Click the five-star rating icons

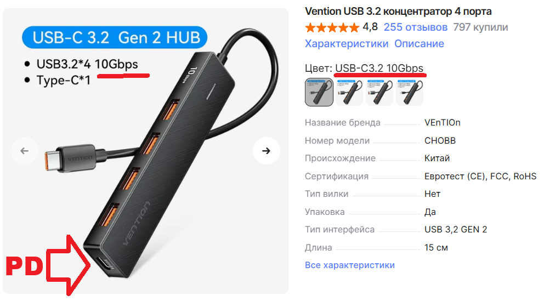click(x=332, y=27)
